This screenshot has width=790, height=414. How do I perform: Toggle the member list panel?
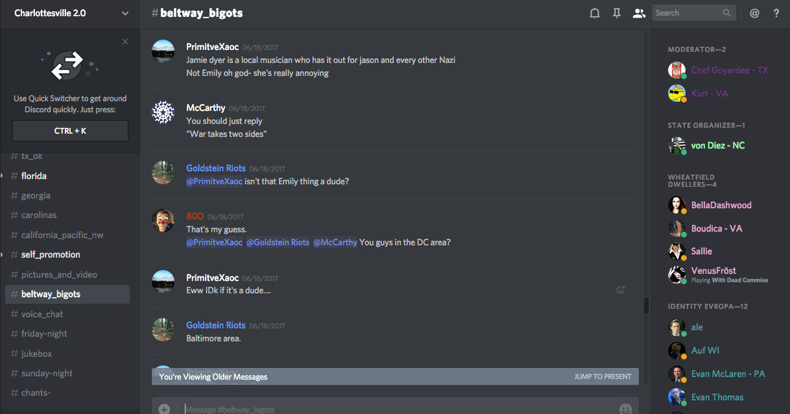pos(639,13)
